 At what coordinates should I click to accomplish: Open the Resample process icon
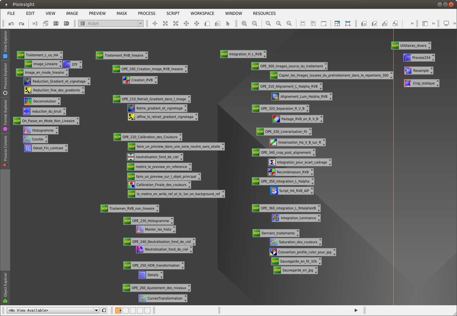pos(408,71)
